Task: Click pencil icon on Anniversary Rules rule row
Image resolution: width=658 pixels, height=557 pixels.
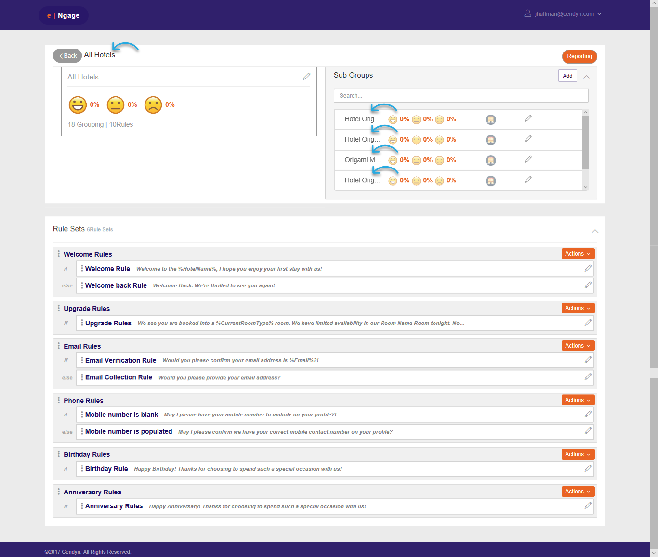Action: pos(588,505)
